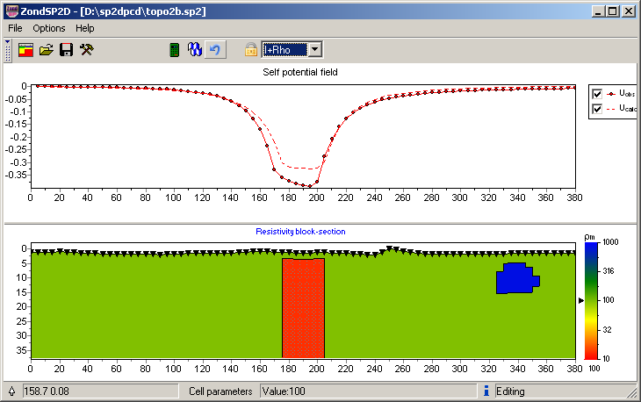Click the toolbar handle arrow at left edge
The height and width of the screenshot is (402, 641).
click(8, 50)
